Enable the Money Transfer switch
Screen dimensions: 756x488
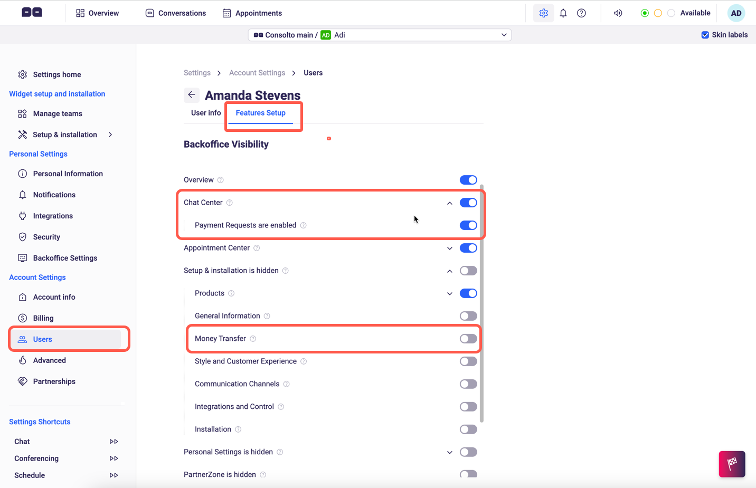tap(468, 339)
